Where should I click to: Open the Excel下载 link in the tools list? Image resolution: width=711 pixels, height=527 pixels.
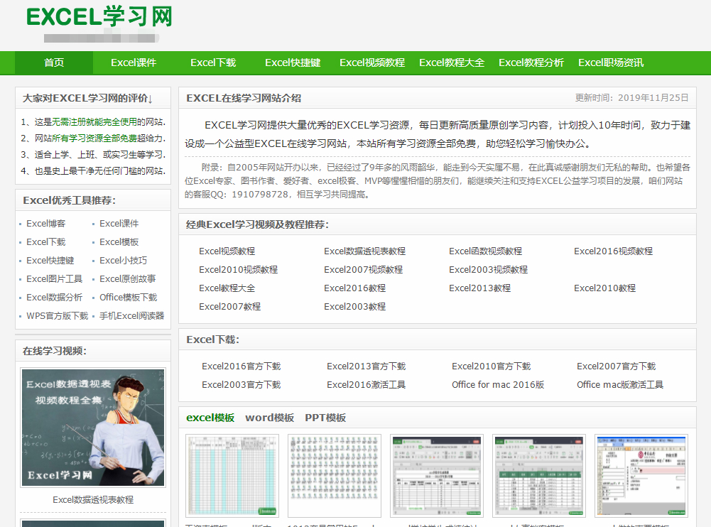[45, 242]
